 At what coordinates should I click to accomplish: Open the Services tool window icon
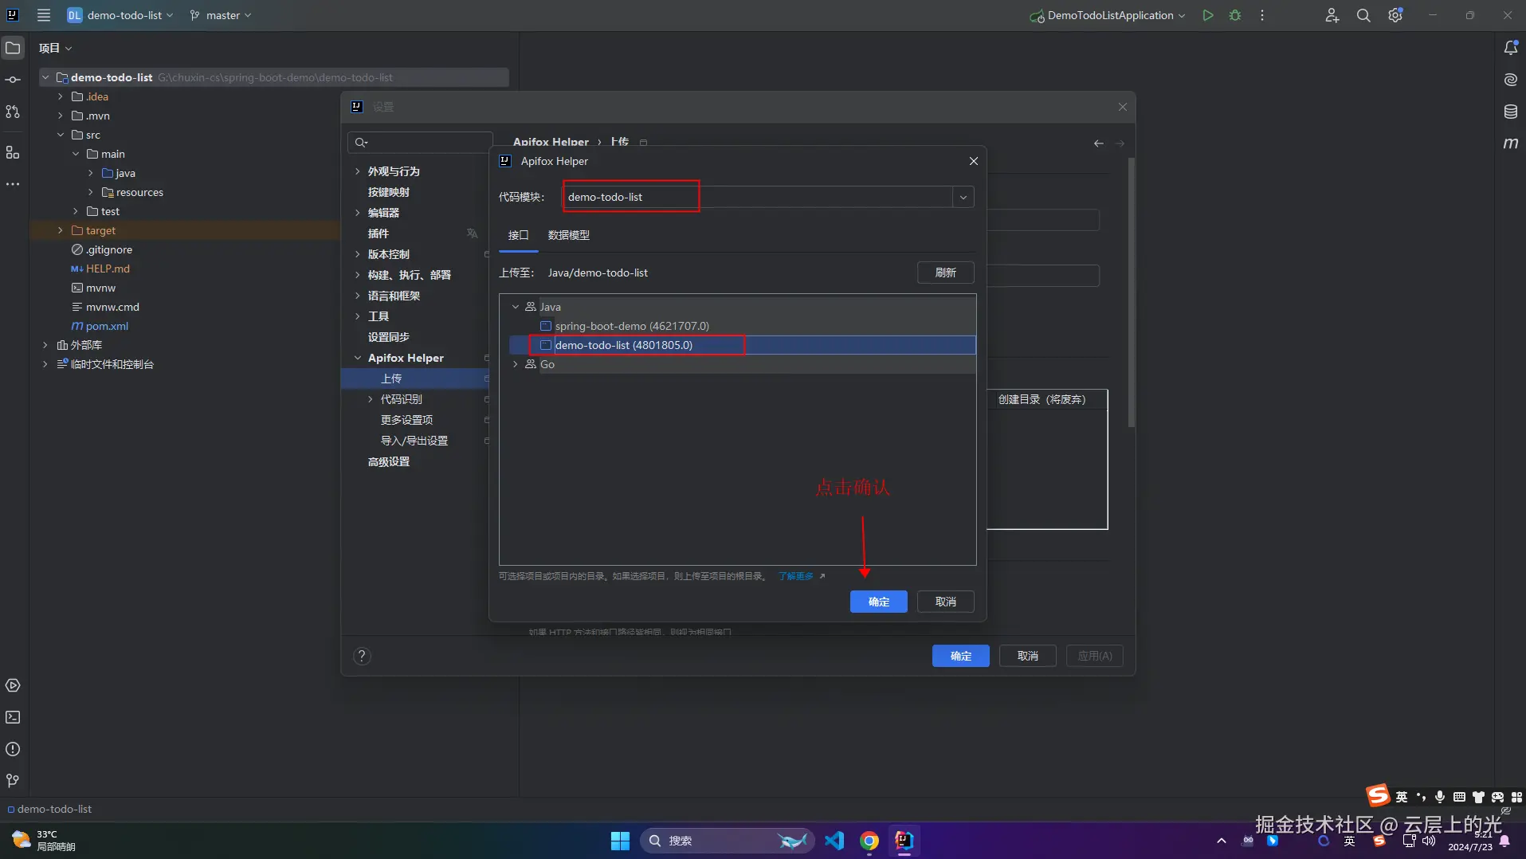coord(13,685)
